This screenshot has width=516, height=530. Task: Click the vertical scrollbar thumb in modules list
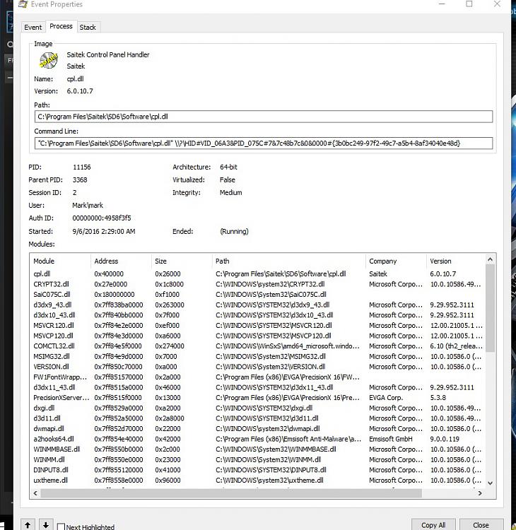491,308
